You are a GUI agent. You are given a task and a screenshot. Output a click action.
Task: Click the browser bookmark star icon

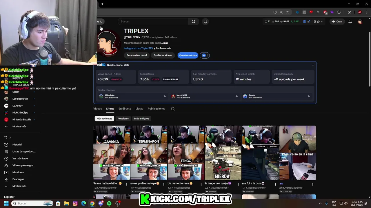[x=288, y=12]
